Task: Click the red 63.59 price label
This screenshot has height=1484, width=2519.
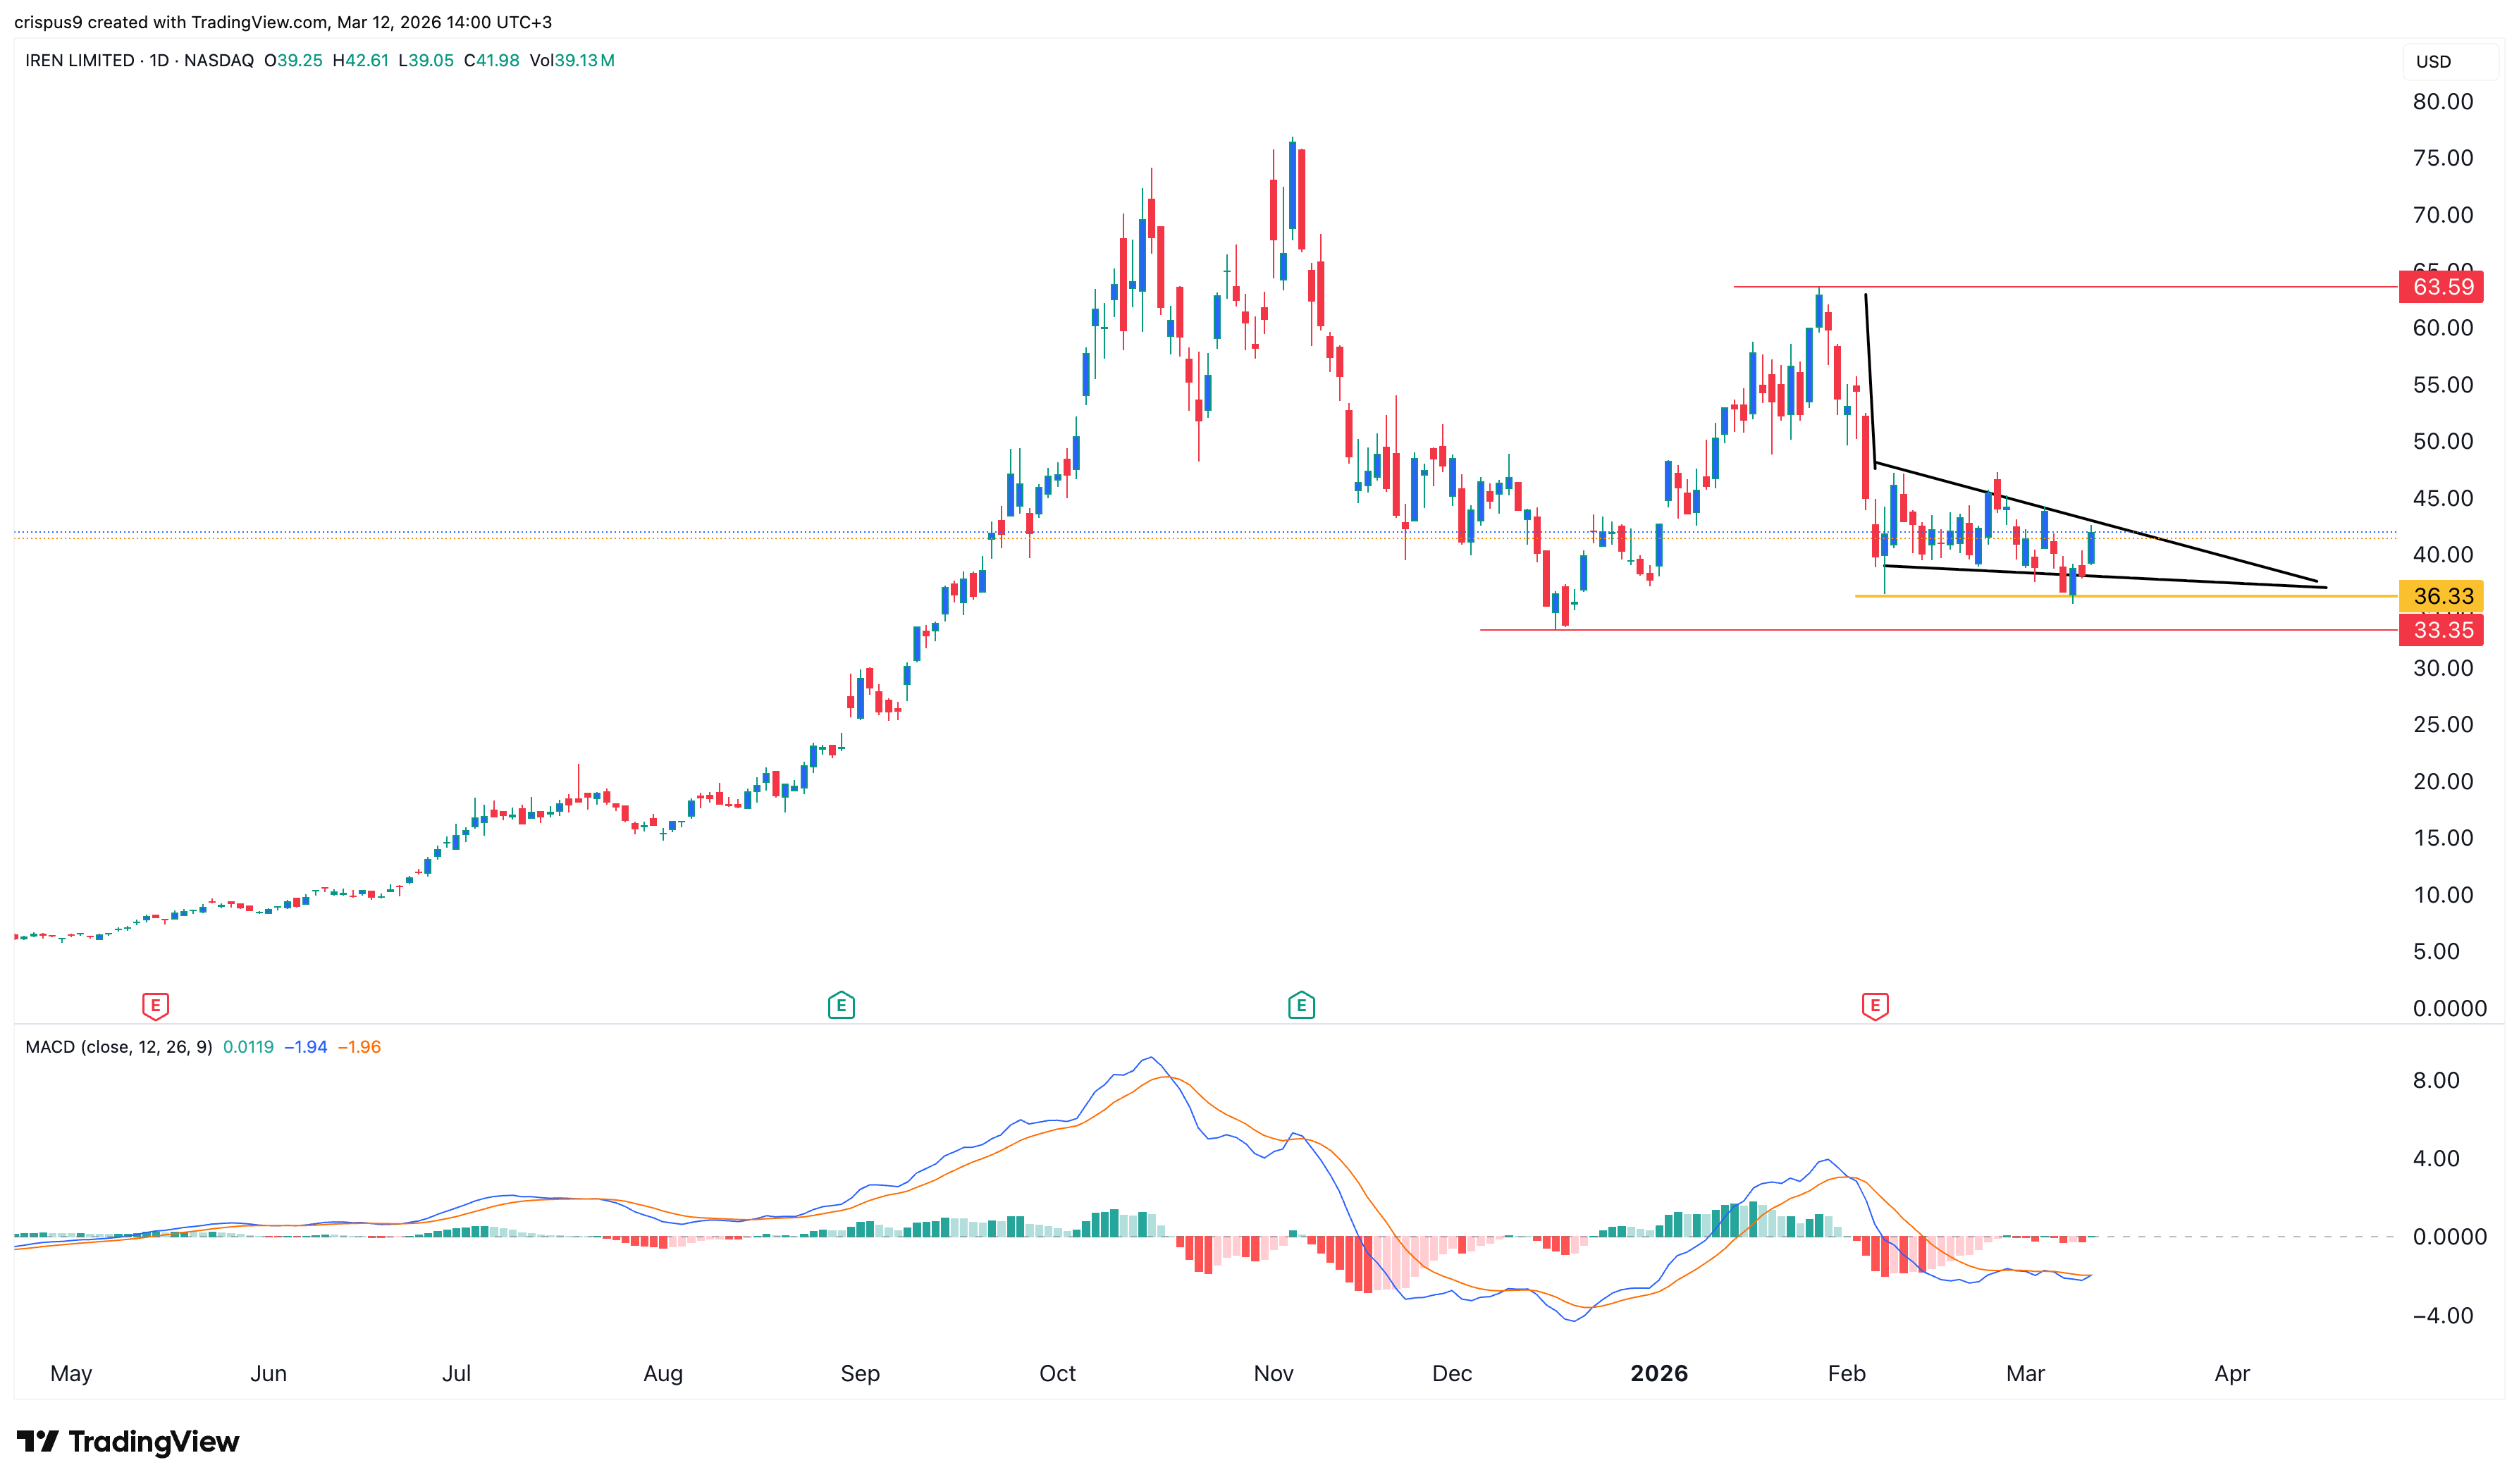Action: click(x=2441, y=287)
